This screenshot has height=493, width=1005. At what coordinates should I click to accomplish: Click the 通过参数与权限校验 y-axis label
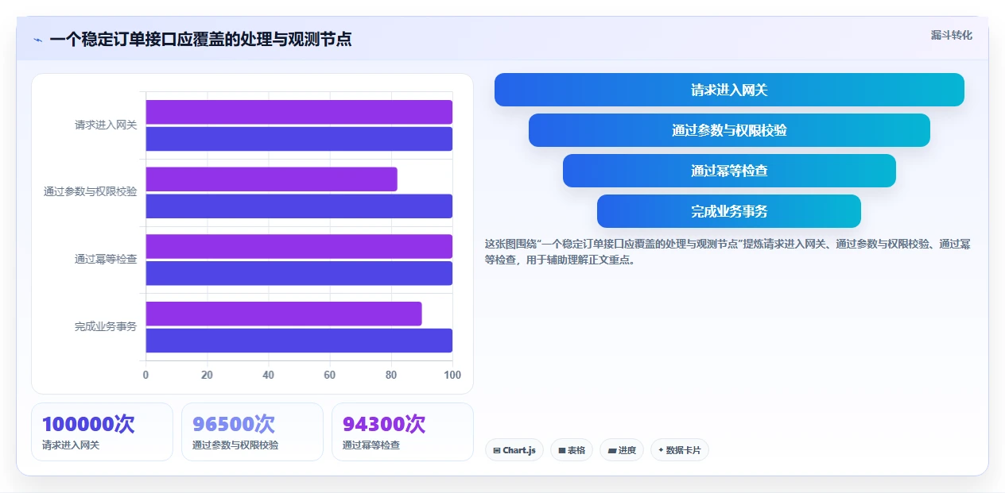(90, 191)
